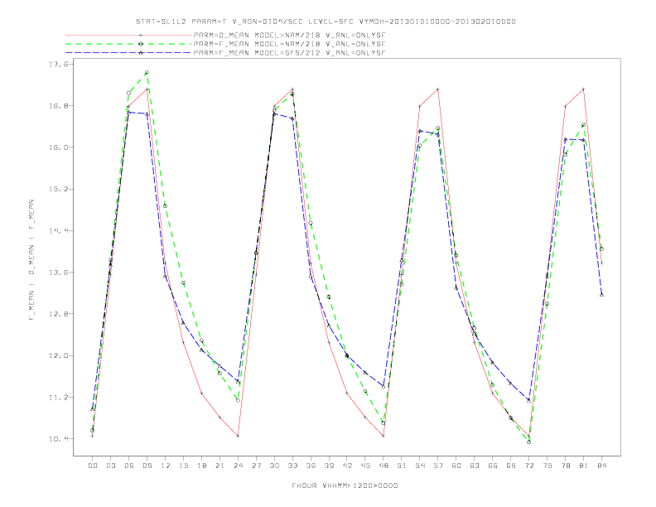Click the green dashed legend line sample
656x507 pixels.
click(x=128, y=44)
